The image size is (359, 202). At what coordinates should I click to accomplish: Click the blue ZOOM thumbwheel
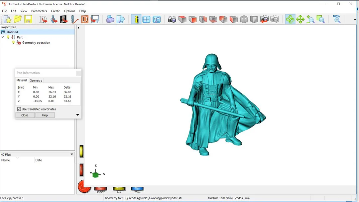click(x=137, y=189)
